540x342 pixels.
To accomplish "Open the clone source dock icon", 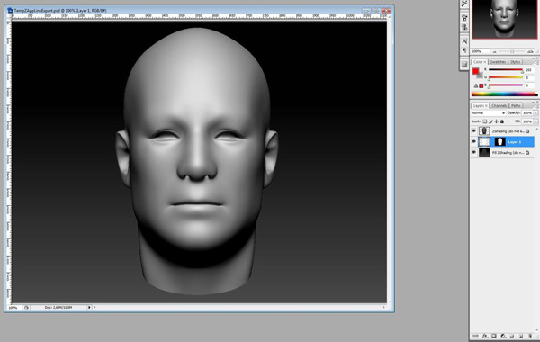I will point(464,27).
